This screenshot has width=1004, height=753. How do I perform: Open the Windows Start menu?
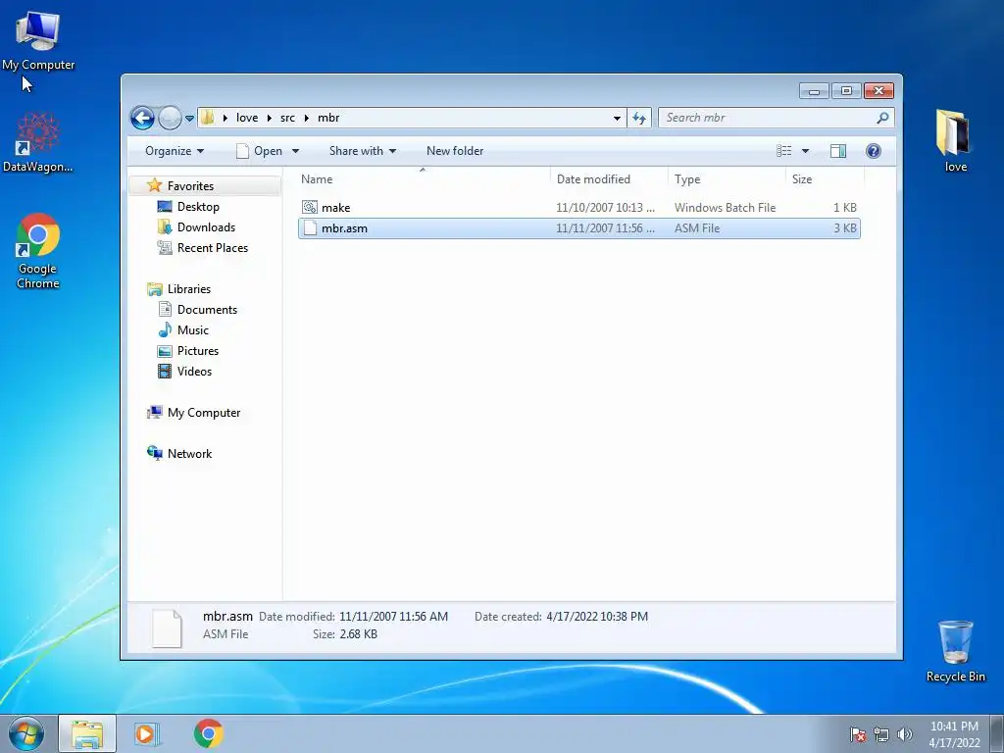point(26,733)
